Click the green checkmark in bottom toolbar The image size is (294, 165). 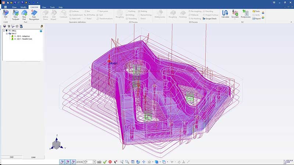pyautogui.click(x=105, y=162)
